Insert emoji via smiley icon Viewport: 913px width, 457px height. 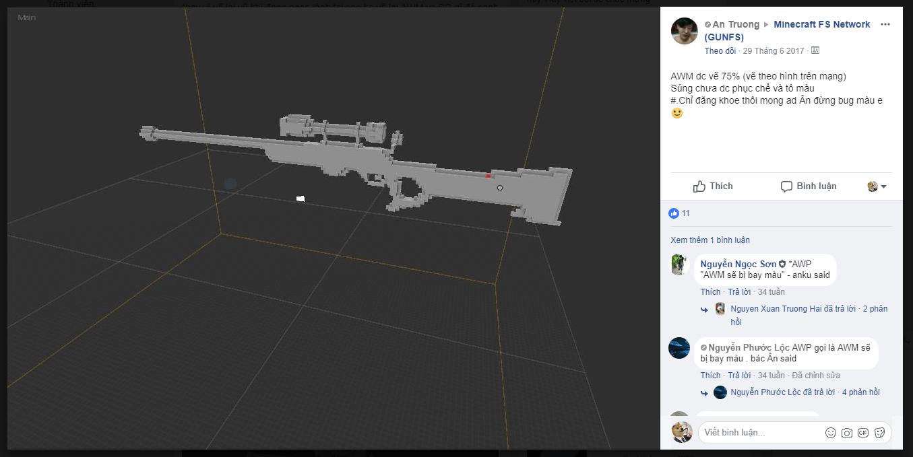(x=831, y=433)
